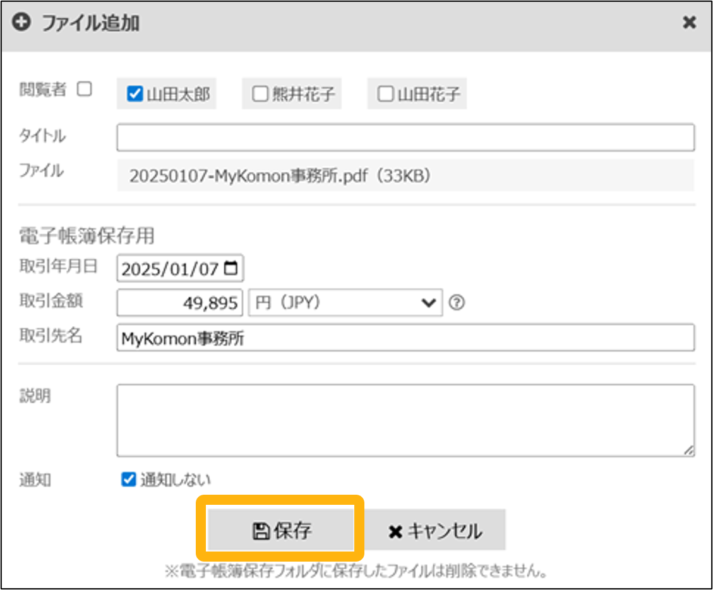Image resolution: width=713 pixels, height=590 pixels.
Task: Click the attached file name 20250107-MyKomon事務所.pdf
Action: coord(280,176)
